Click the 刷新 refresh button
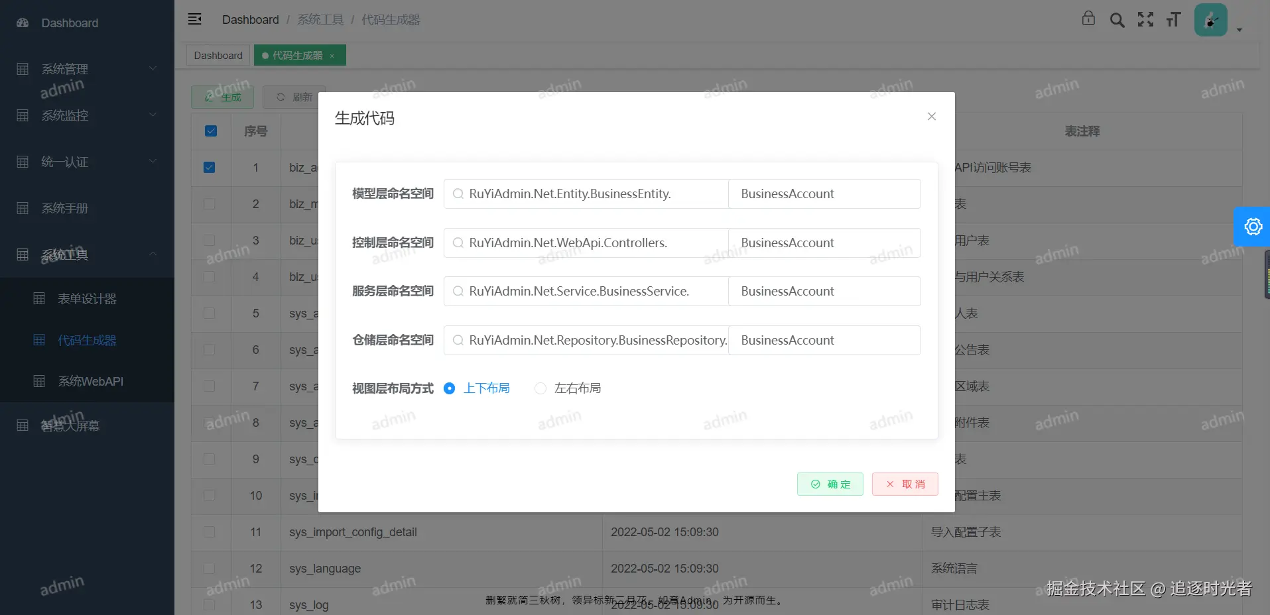 point(294,97)
